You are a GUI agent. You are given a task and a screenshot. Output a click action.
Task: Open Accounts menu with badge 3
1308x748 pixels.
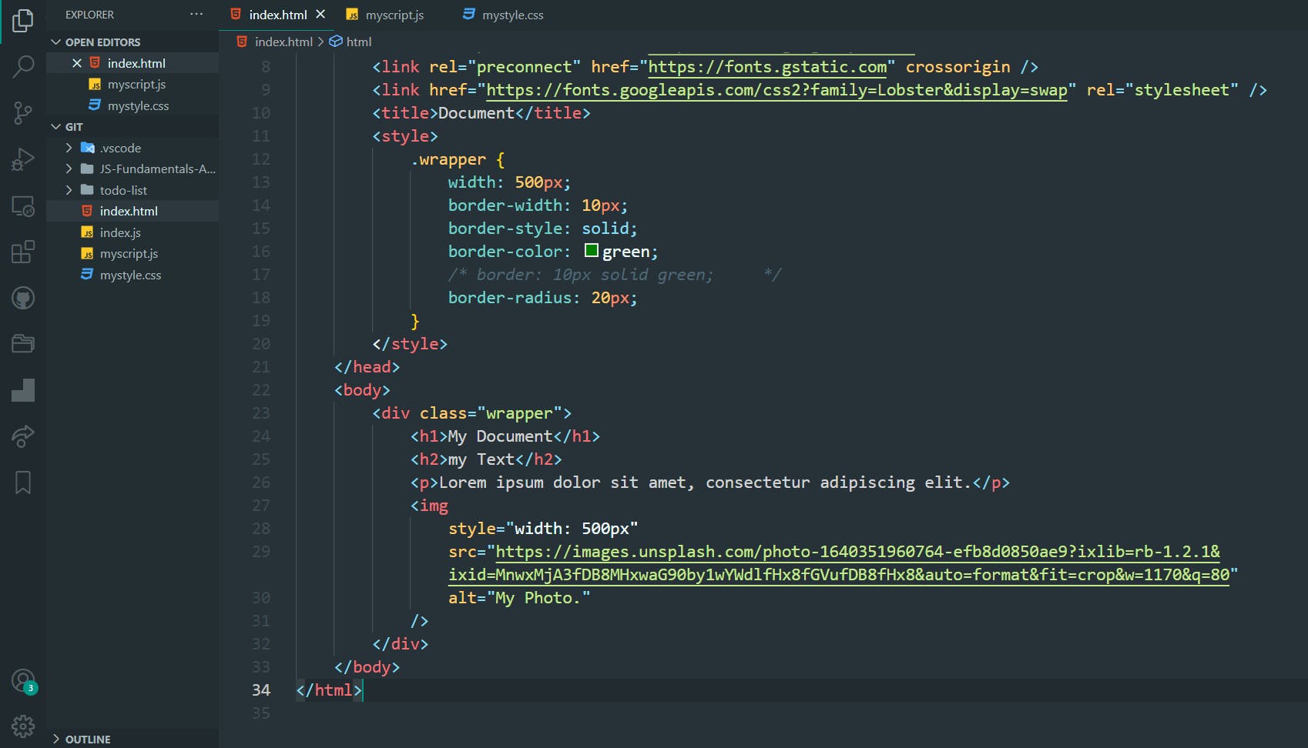point(23,681)
